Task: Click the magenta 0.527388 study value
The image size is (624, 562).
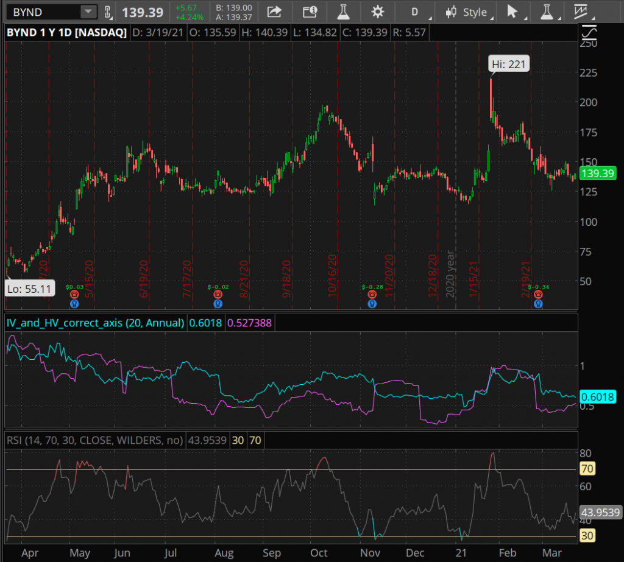Action: tap(249, 323)
